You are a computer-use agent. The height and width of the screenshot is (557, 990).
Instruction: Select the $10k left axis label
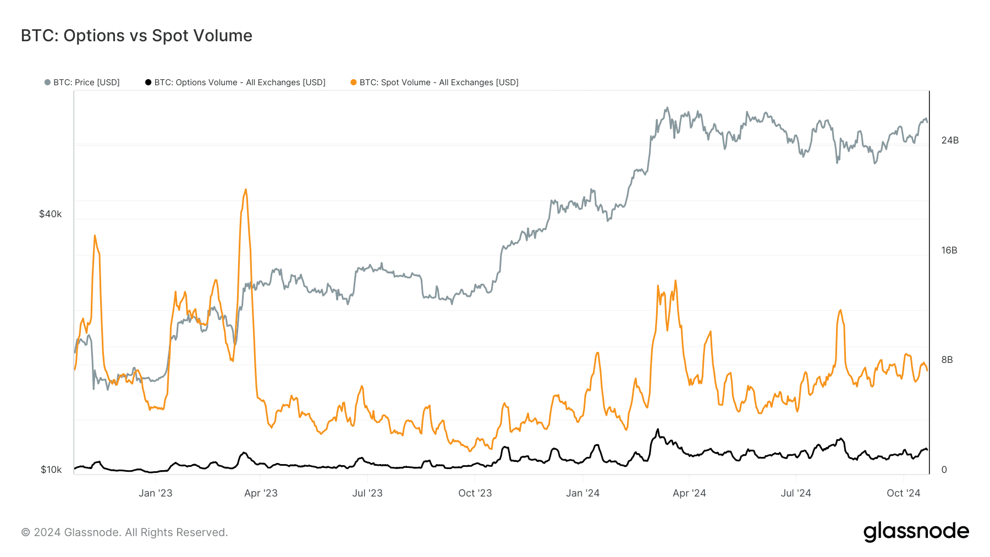pos(51,470)
